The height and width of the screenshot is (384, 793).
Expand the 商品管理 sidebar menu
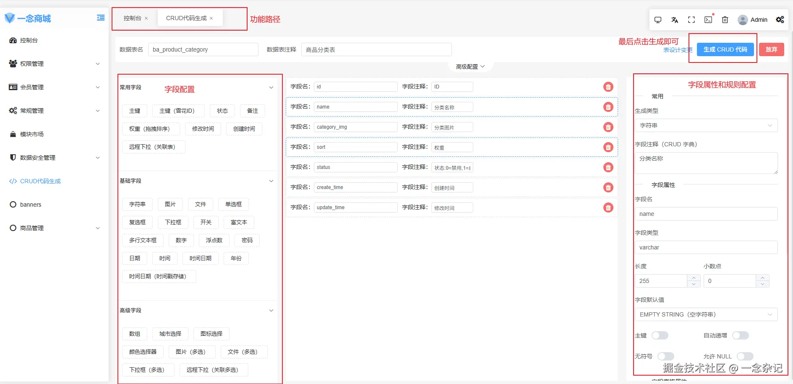[55, 228]
